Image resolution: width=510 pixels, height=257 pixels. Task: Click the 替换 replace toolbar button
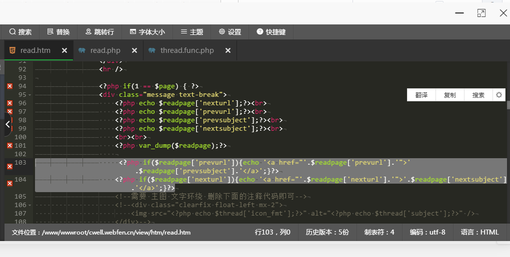(58, 32)
